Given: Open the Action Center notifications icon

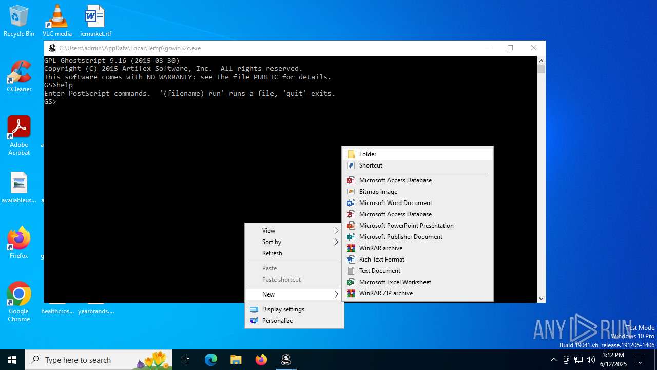Looking at the screenshot, I should 640,360.
